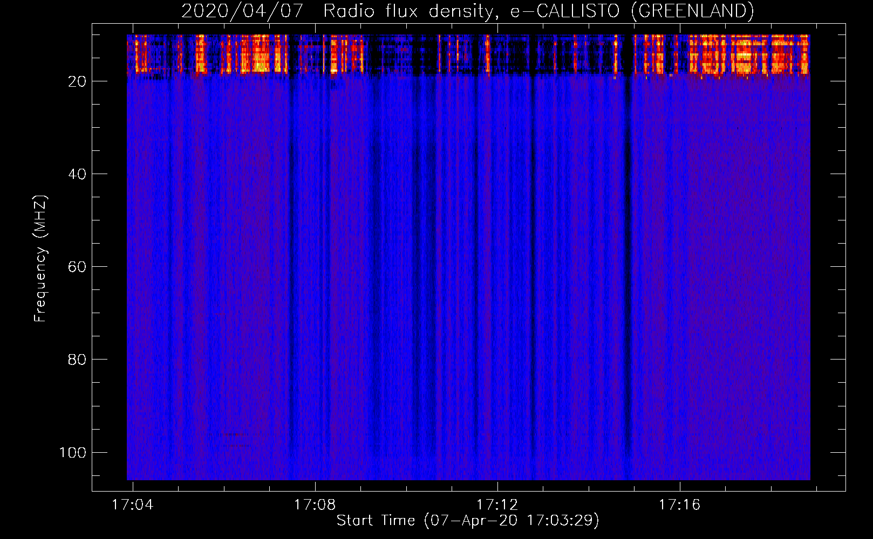
Task: Click the 40 frequency tick label
Action: click(77, 174)
